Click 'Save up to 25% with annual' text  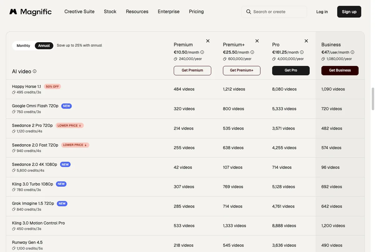click(79, 46)
